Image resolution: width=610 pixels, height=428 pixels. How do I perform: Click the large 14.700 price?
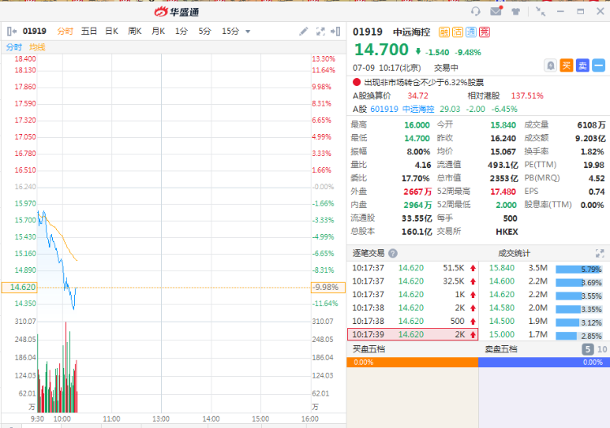381,50
